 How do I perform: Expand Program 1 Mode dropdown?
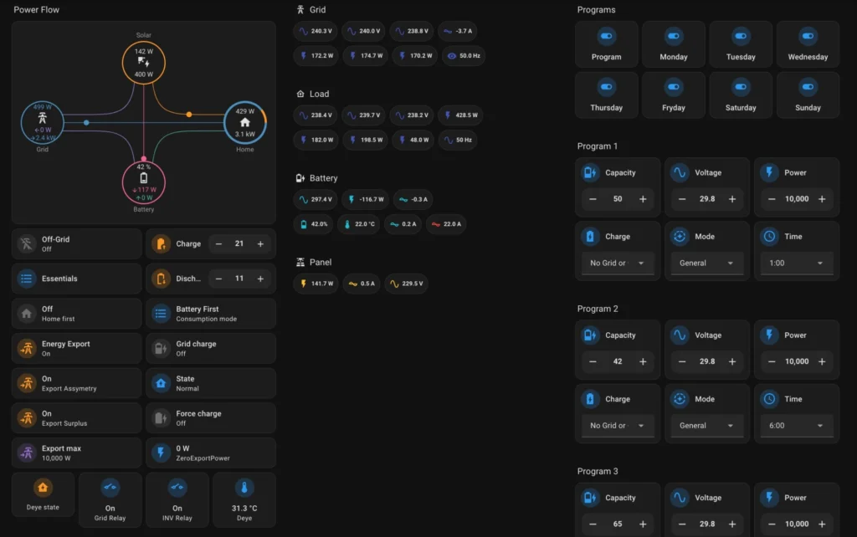(706, 263)
